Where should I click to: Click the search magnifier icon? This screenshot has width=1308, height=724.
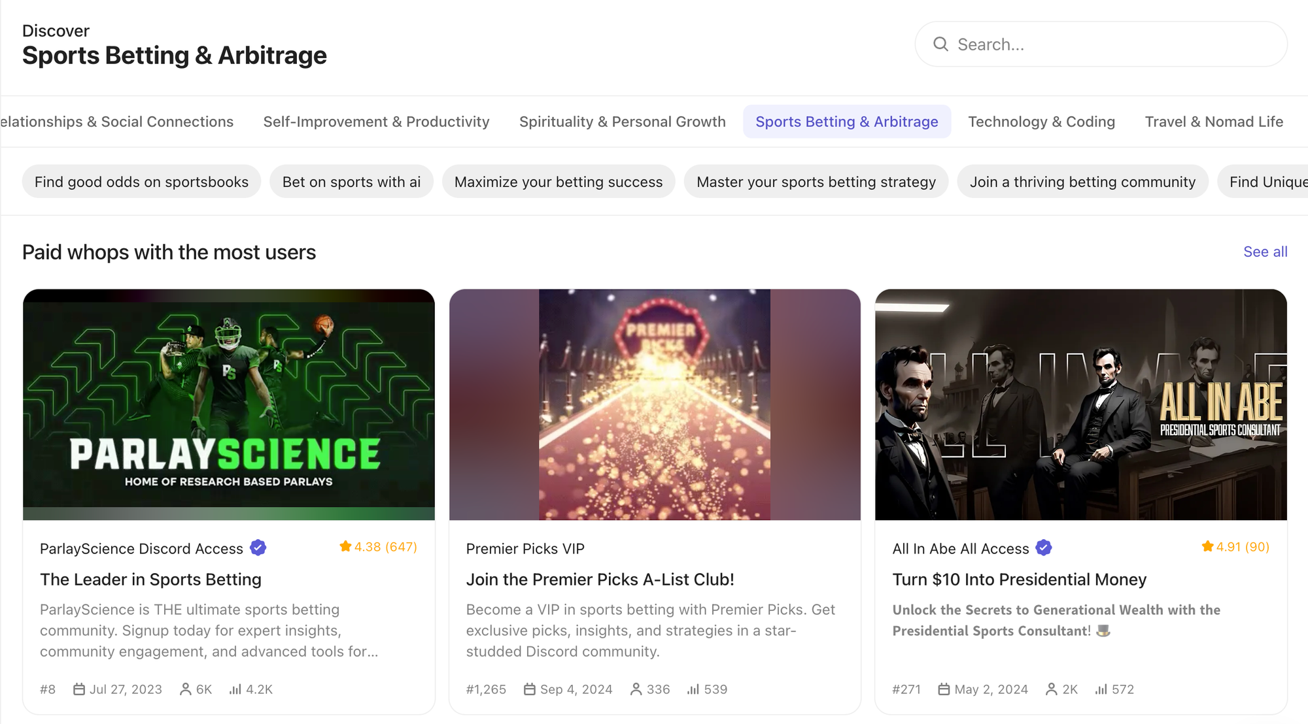tap(940, 44)
